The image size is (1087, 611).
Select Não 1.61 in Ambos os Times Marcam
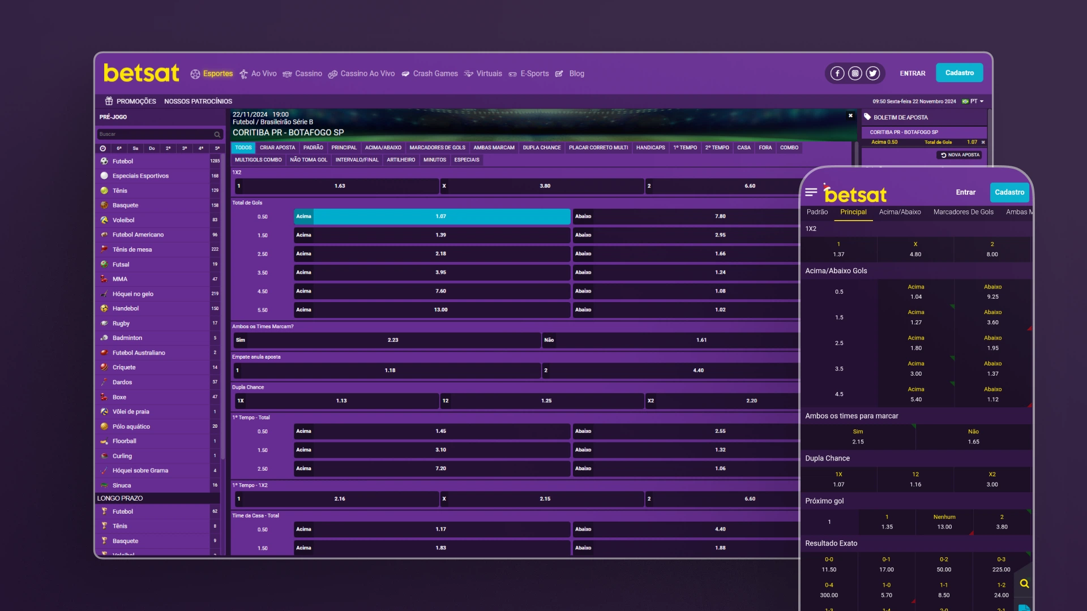pyautogui.click(x=670, y=340)
